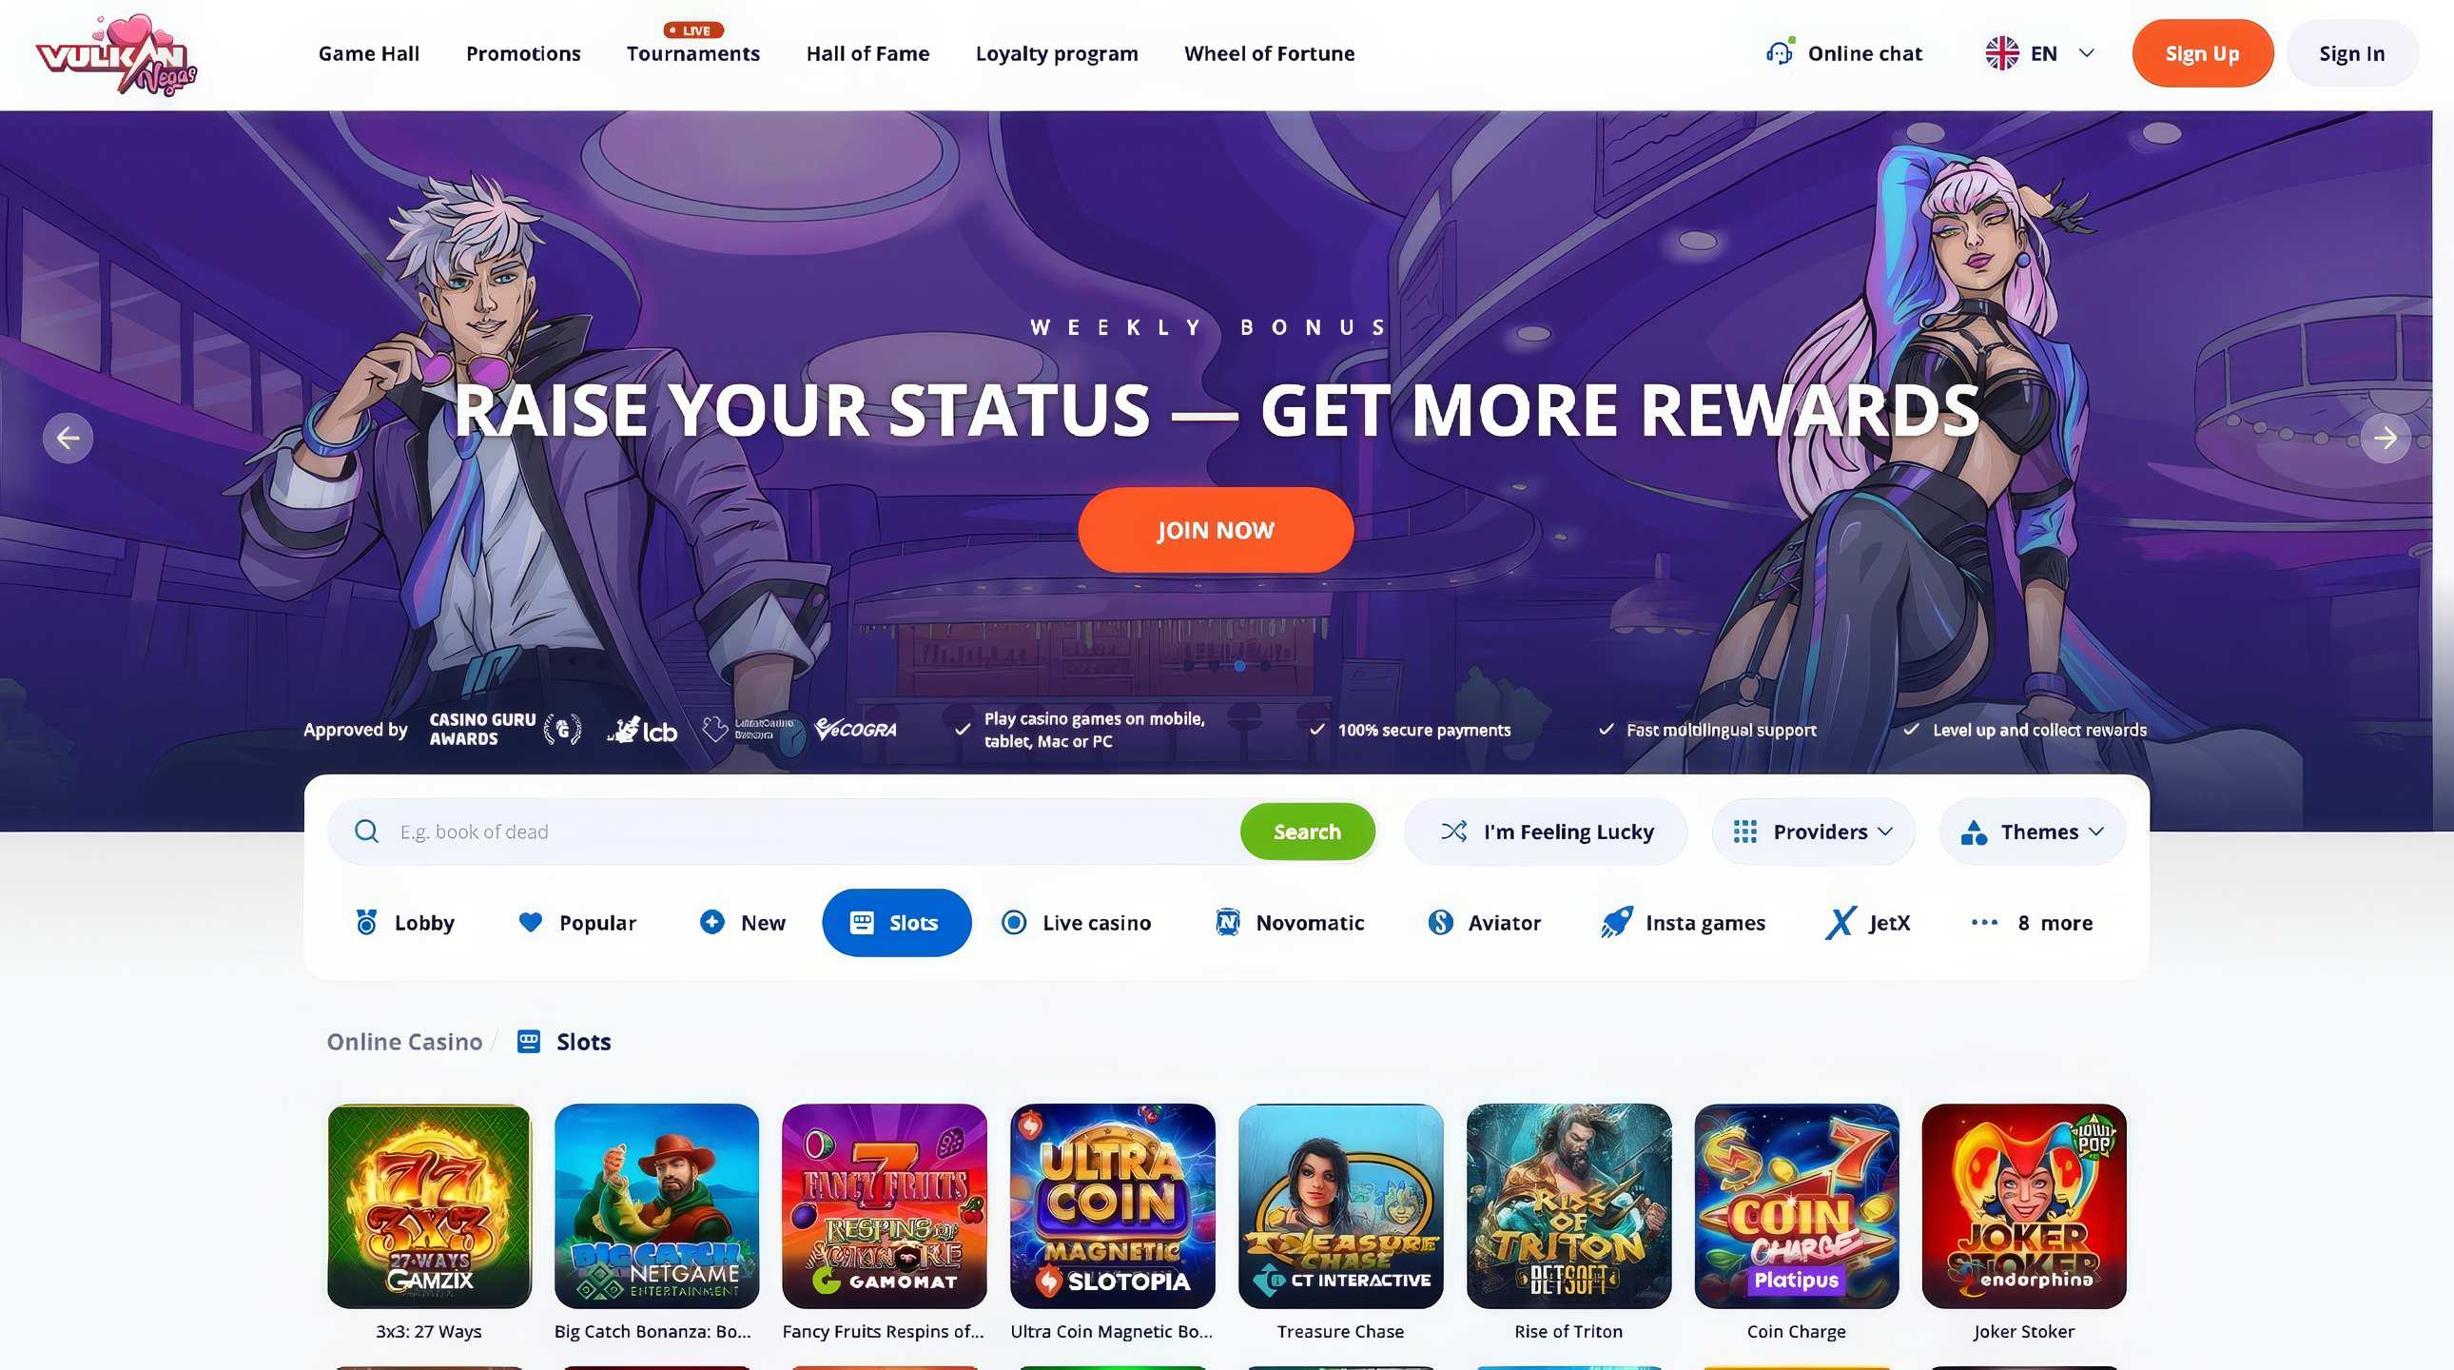Open the Themes dropdown
2454x1370 pixels.
coord(2032,832)
